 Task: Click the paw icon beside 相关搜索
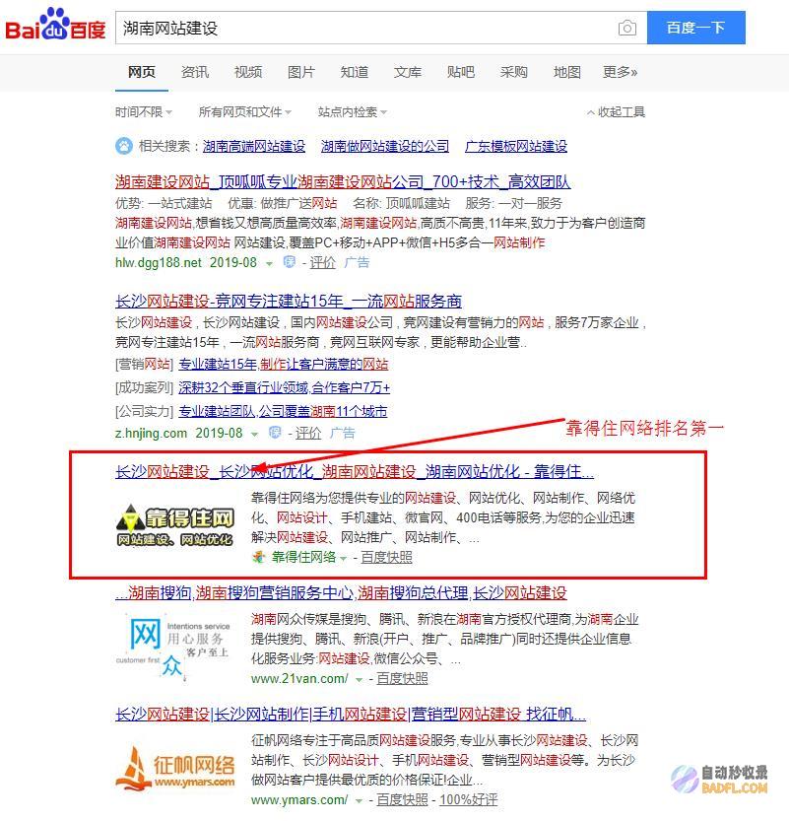pyautogui.click(x=124, y=146)
